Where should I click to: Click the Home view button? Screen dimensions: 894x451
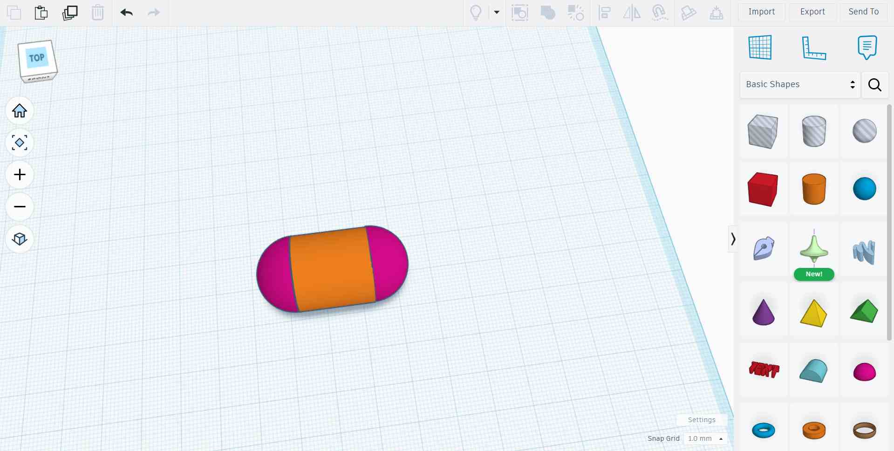coord(20,110)
